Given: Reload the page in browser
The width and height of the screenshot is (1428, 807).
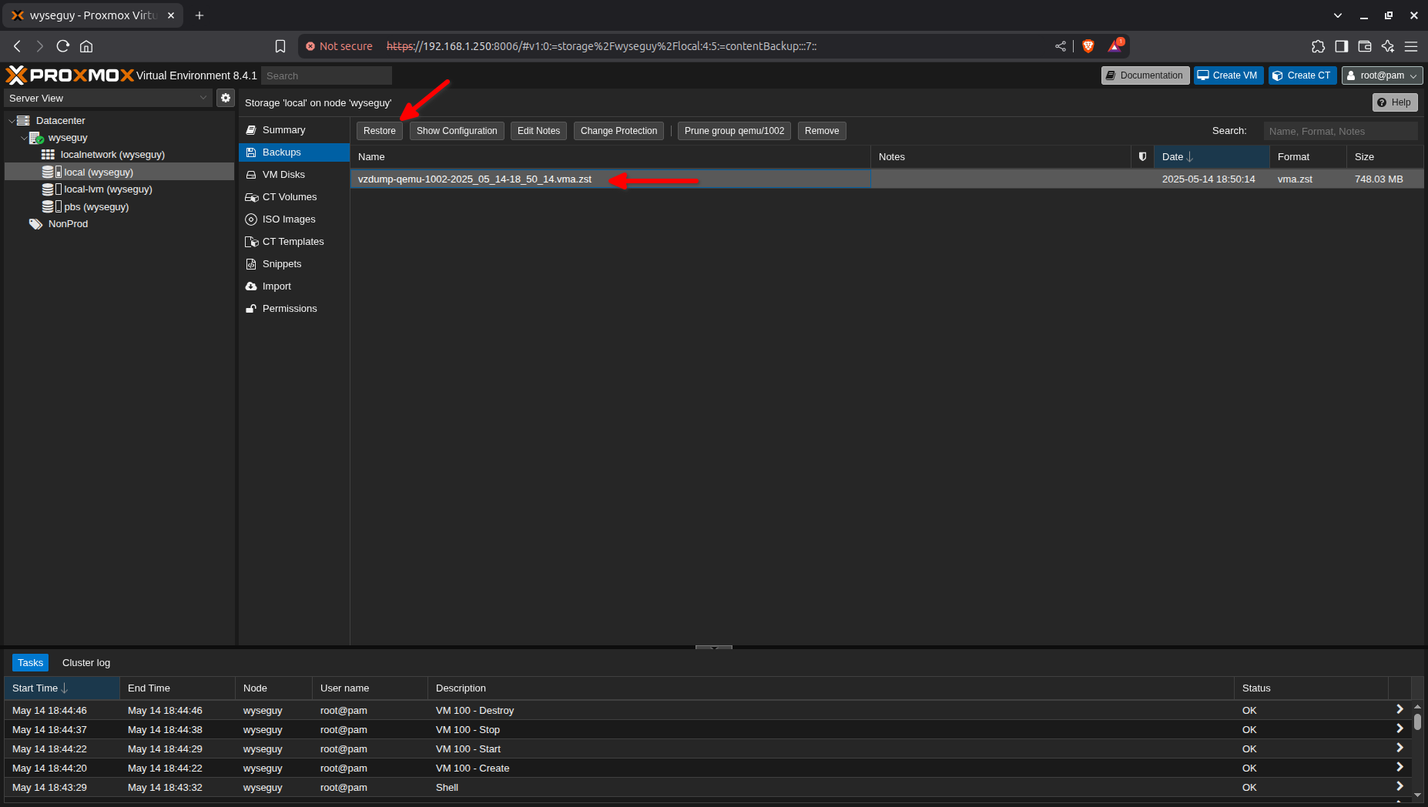Looking at the screenshot, I should coord(63,46).
